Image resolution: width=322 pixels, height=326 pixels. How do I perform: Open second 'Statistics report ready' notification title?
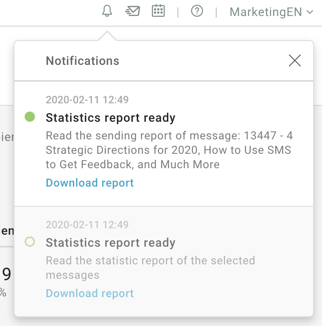tap(111, 243)
